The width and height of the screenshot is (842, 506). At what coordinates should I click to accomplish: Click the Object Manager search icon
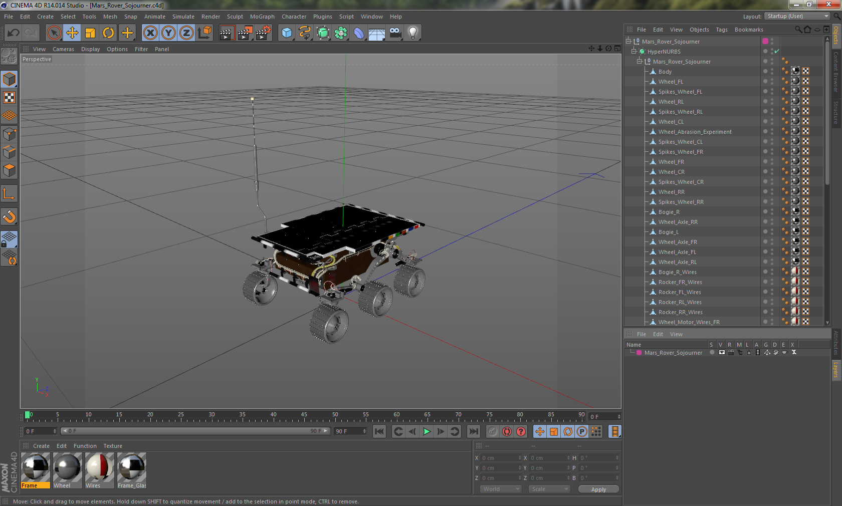798,30
